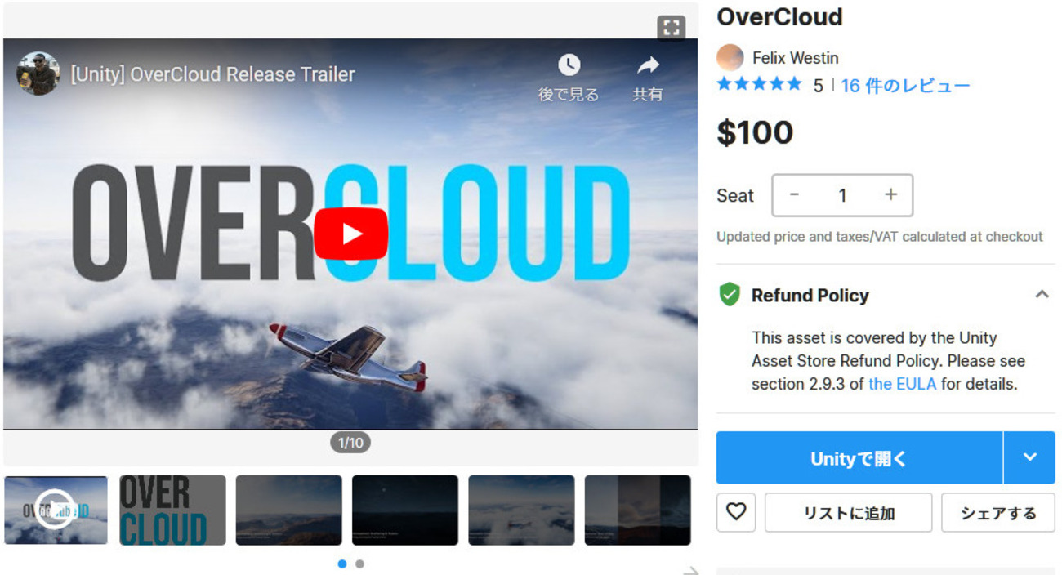Click the Watch Later clock icon
This screenshot has width=1062, height=575.
(x=569, y=65)
